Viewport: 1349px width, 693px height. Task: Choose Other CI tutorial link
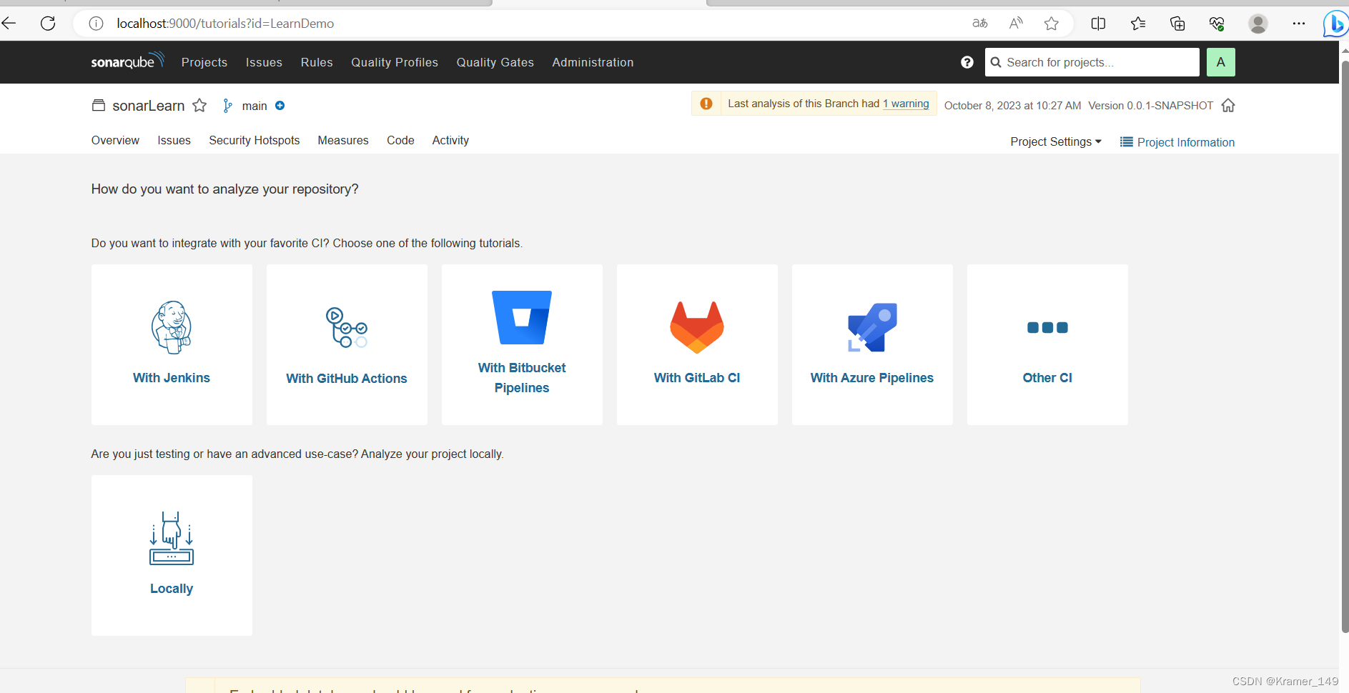coord(1047,378)
